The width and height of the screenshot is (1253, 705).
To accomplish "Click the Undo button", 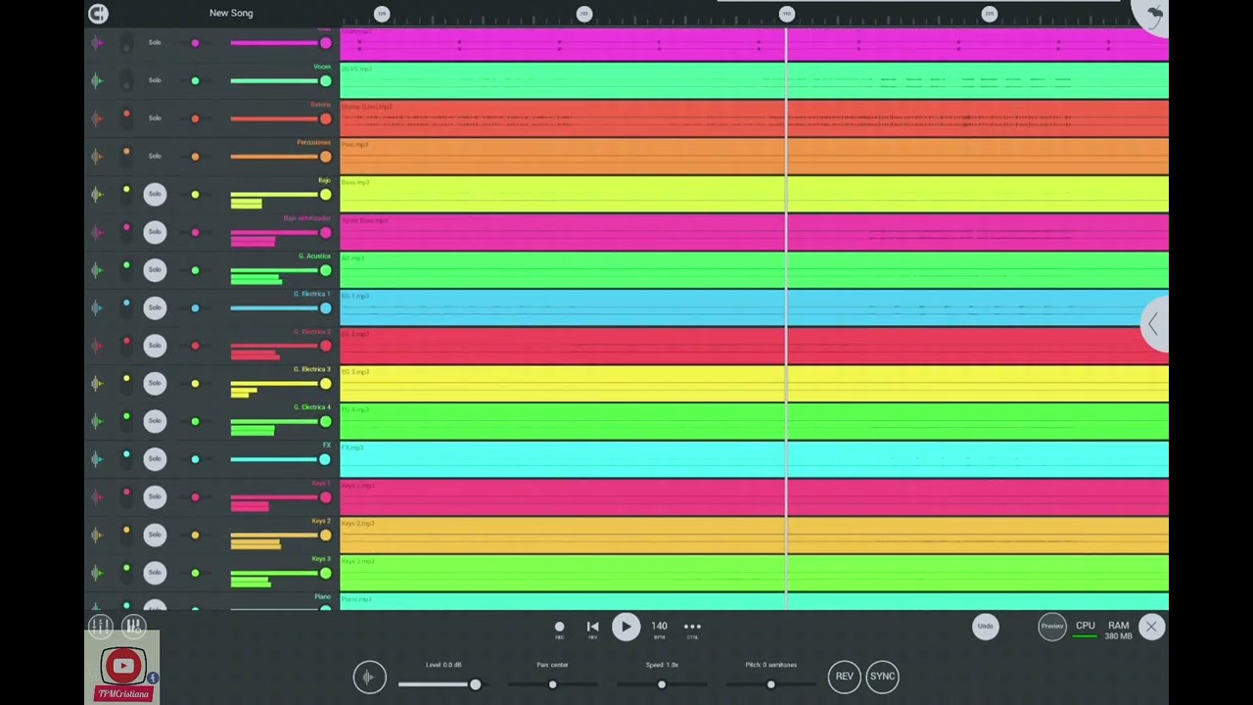I will tap(986, 627).
